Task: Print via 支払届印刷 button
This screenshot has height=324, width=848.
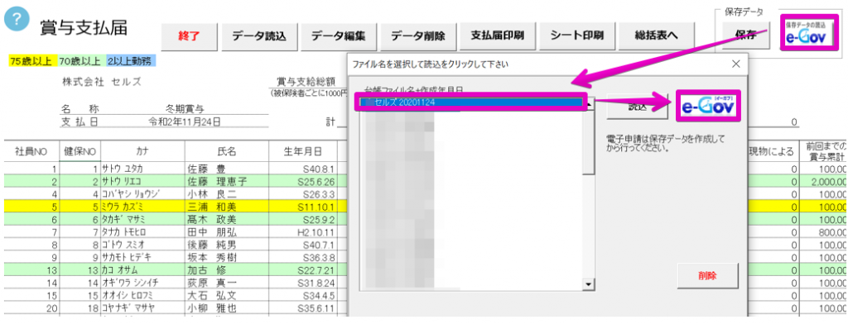Action: click(x=497, y=36)
